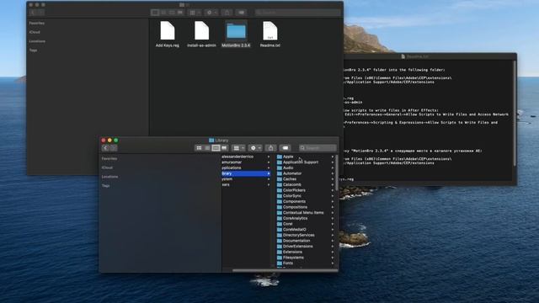The image size is (539, 303).
Task: Click the Library window horizontal scrollbar
Action: pos(285,270)
